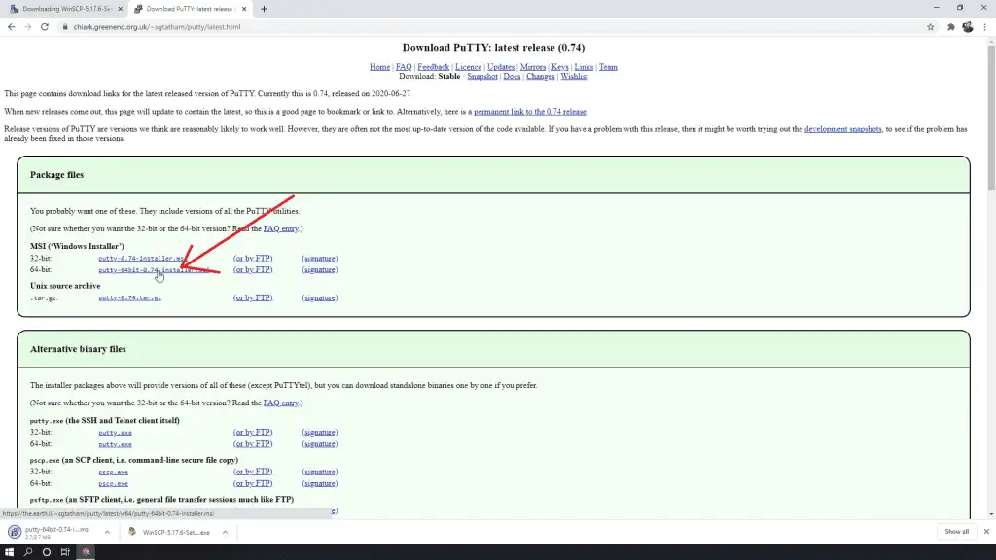Click the browser forward arrow

pyautogui.click(x=27, y=27)
